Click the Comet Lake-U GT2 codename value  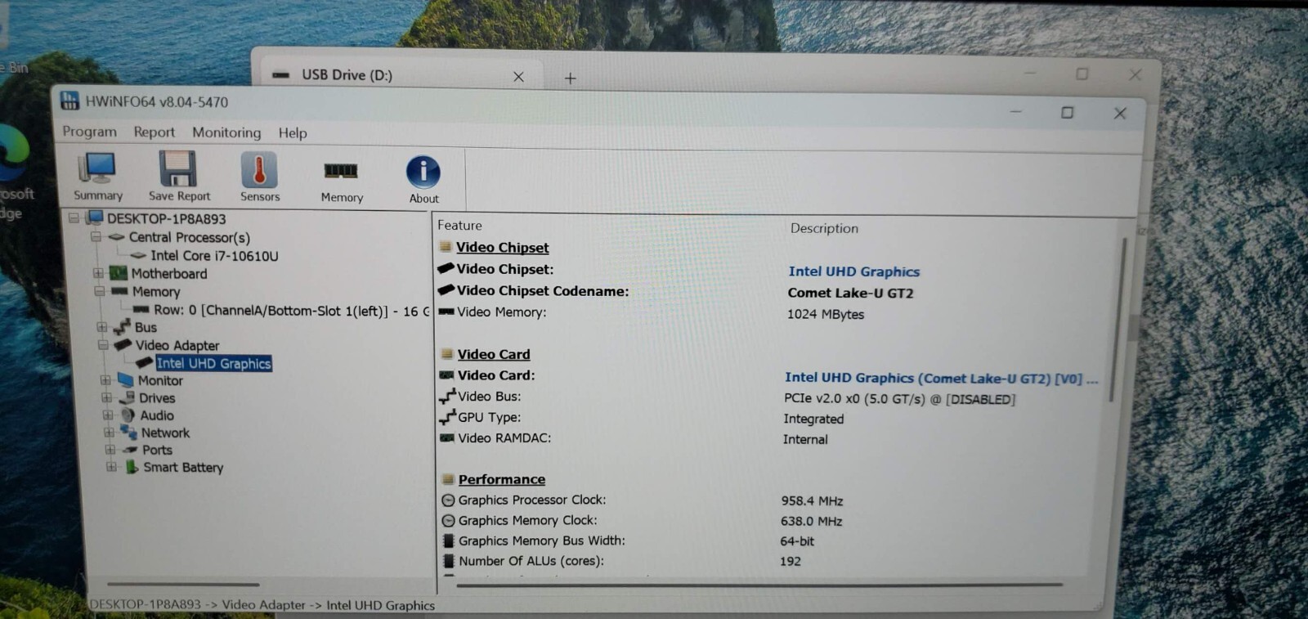(850, 293)
